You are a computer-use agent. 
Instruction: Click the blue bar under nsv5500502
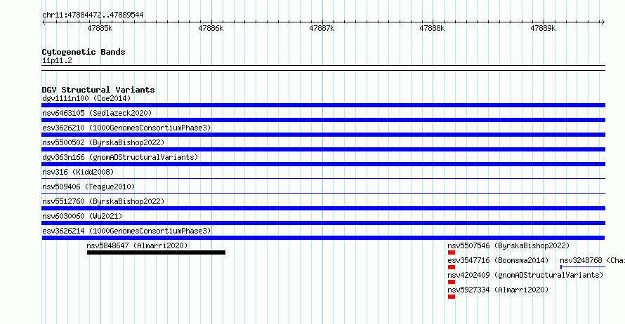click(323, 149)
